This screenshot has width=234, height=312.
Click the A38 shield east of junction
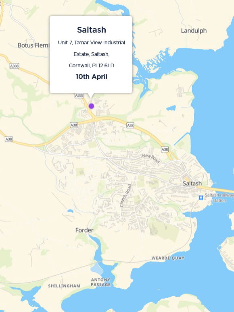130,125
